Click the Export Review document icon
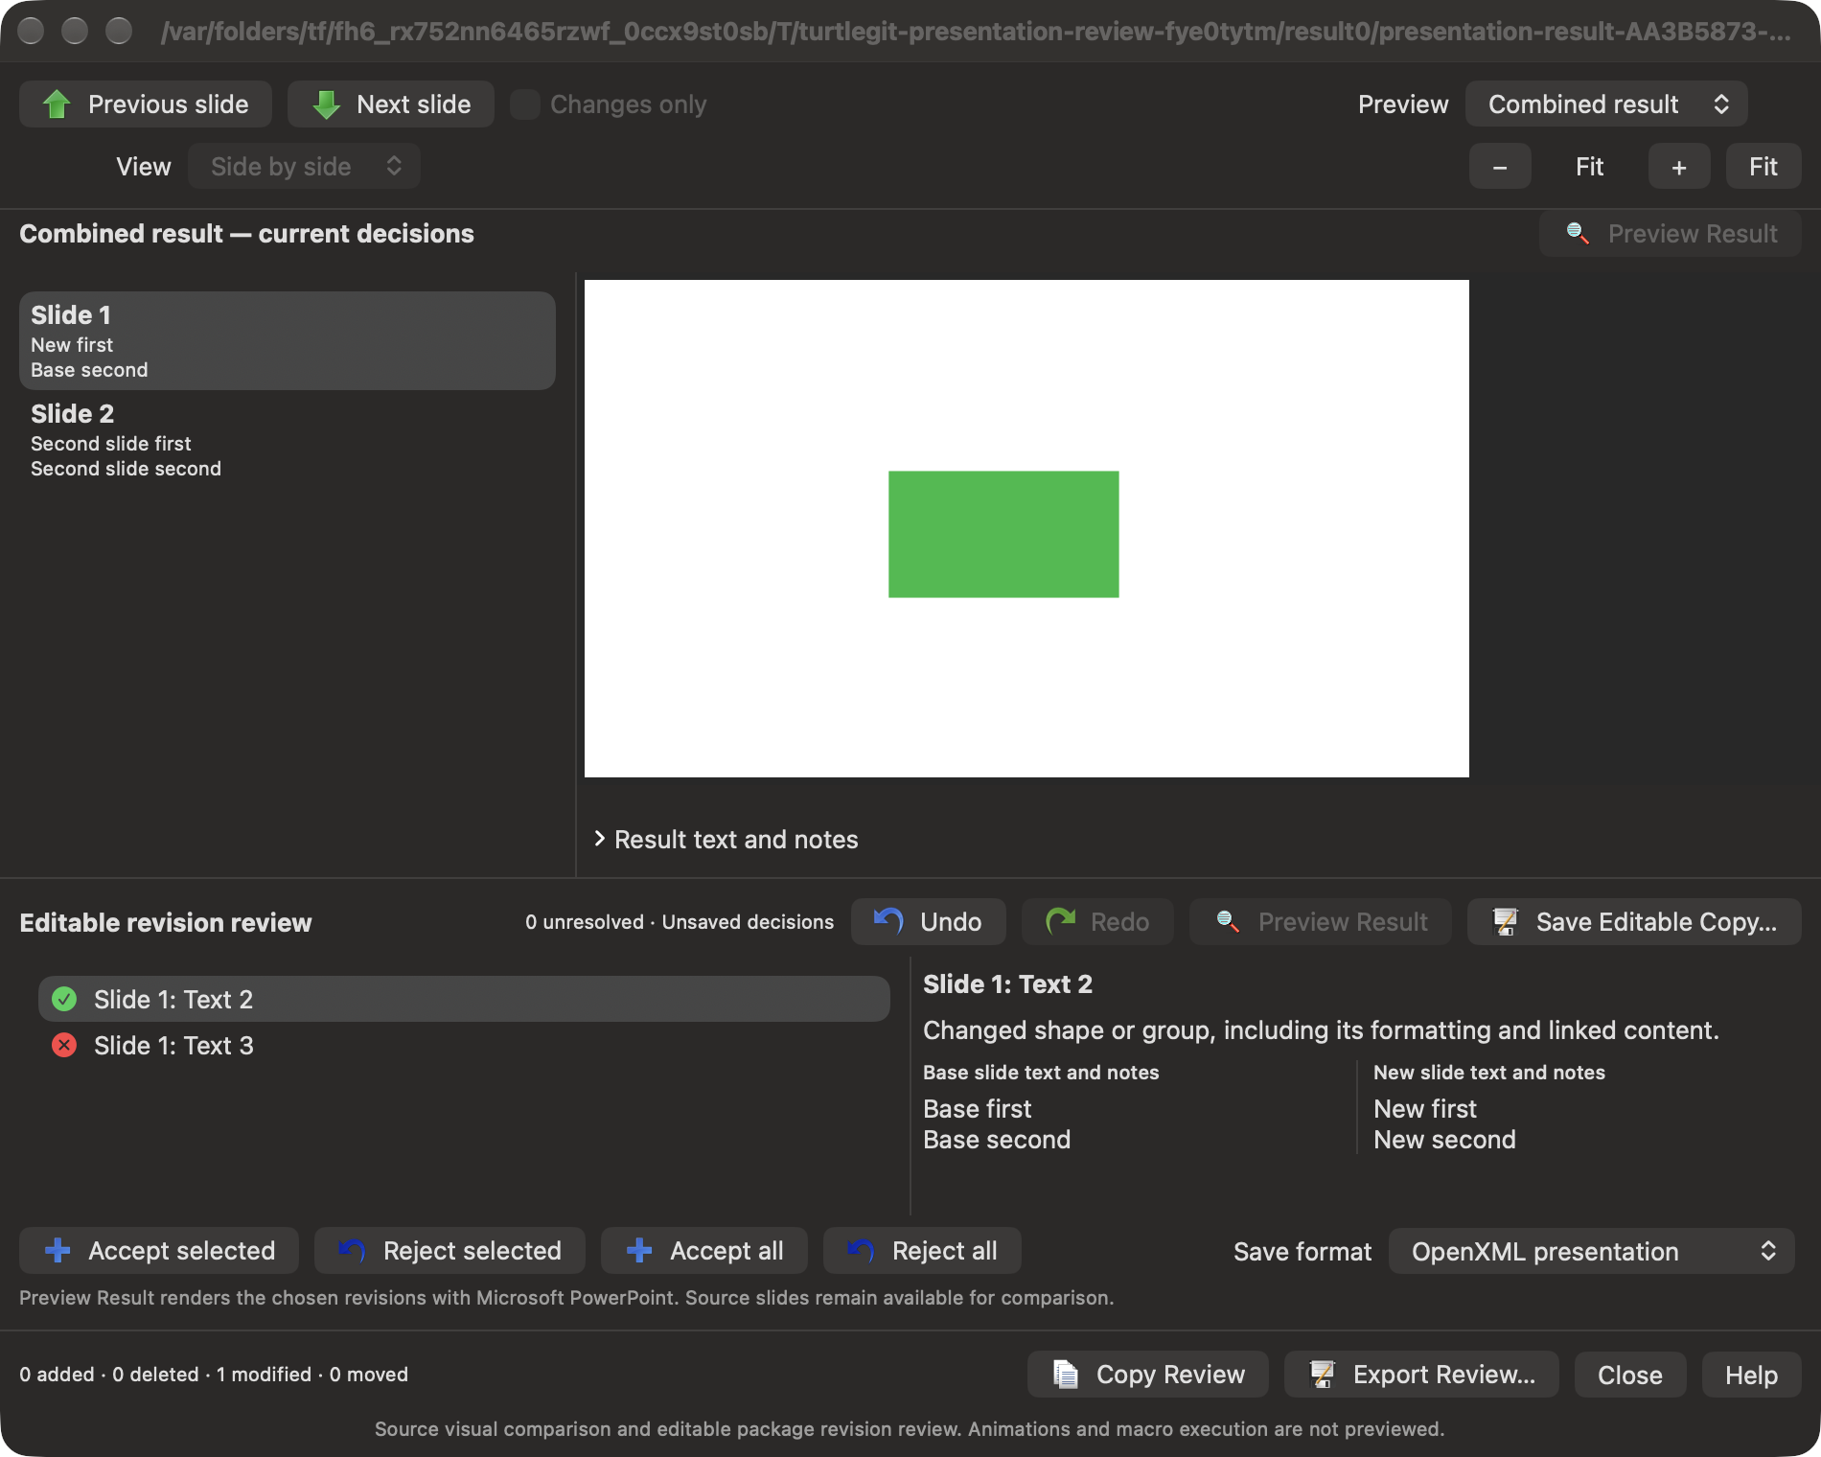This screenshot has width=1821, height=1457. tap(1323, 1374)
